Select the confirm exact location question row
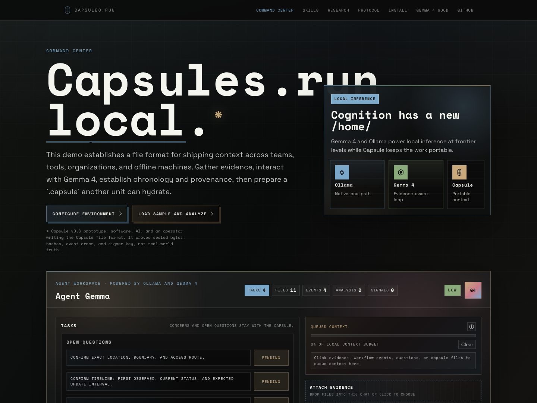537x403 pixels. click(158, 357)
